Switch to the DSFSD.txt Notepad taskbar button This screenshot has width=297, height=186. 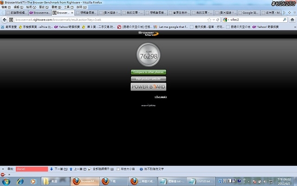(x=201, y=181)
